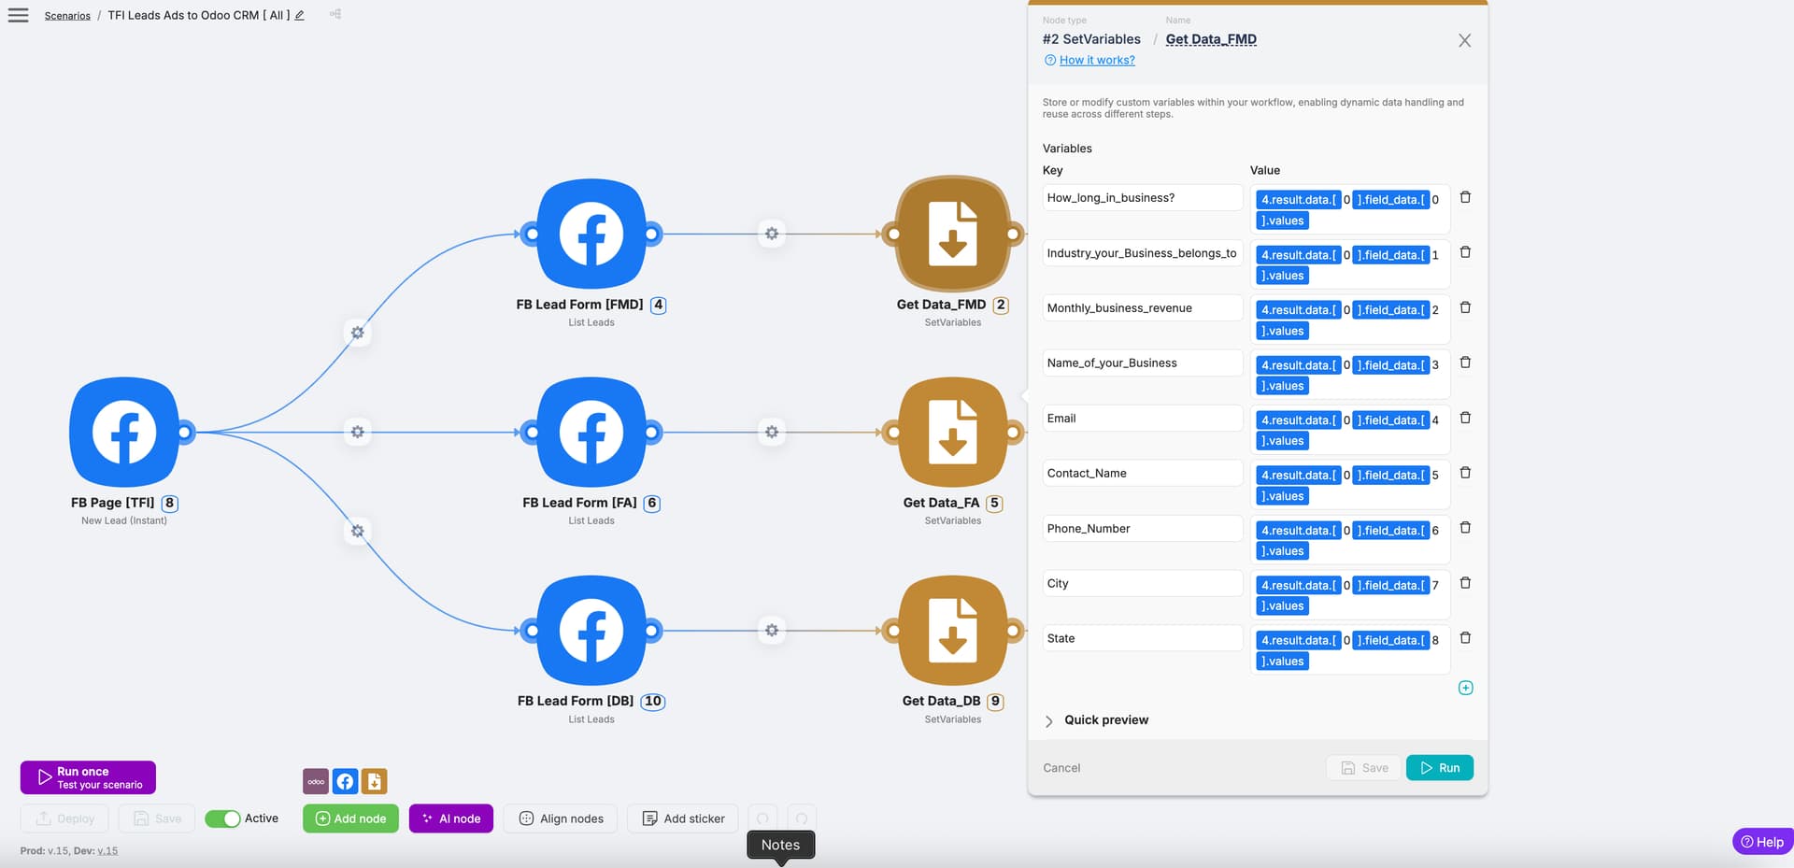Click the workflow tree icon in header
The image size is (1794, 868).
[x=335, y=14]
